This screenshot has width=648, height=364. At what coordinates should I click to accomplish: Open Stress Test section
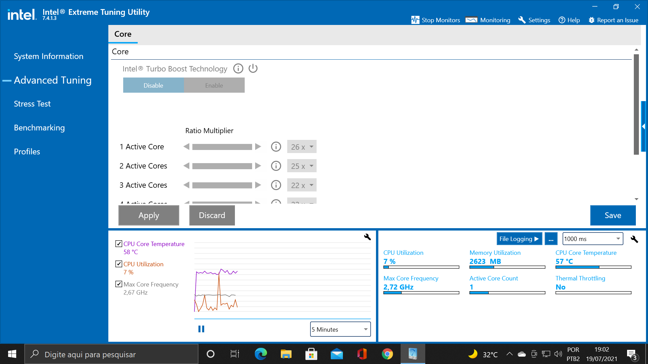click(32, 104)
